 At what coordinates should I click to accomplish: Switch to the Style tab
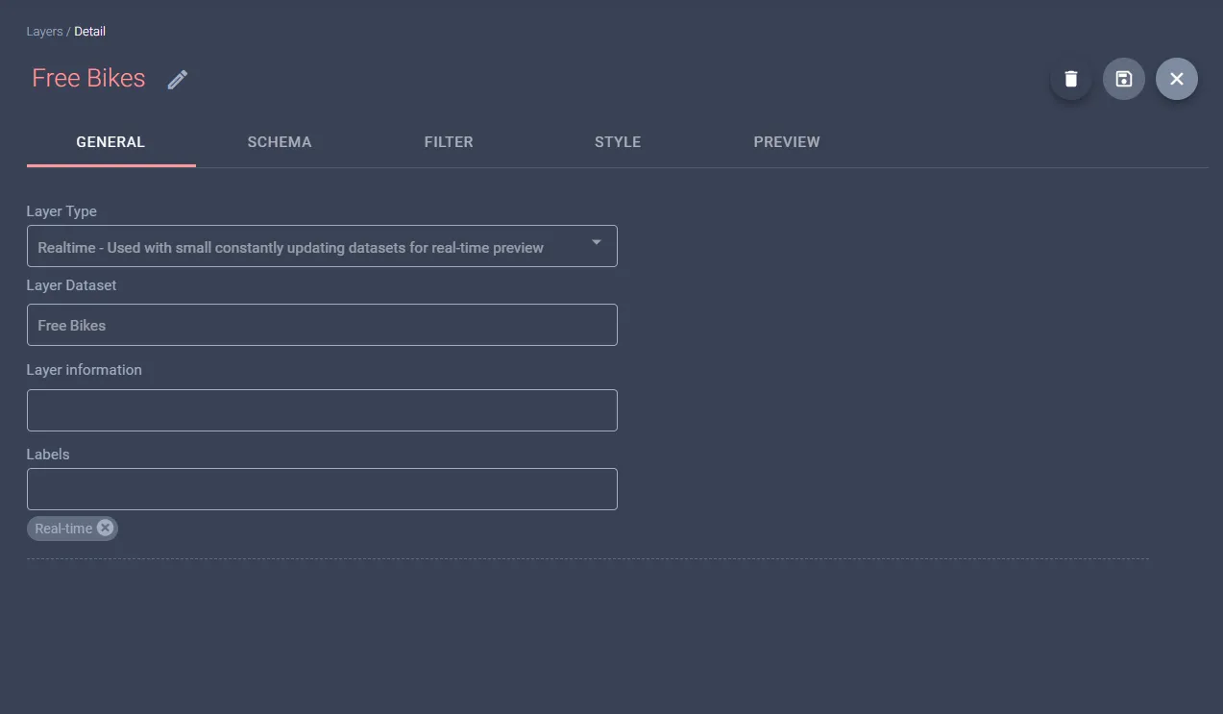point(618,142)
